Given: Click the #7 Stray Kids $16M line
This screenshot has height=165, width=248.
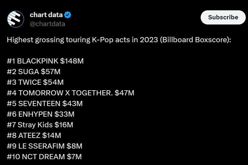Looking at the screenshot, I should 40,125.
